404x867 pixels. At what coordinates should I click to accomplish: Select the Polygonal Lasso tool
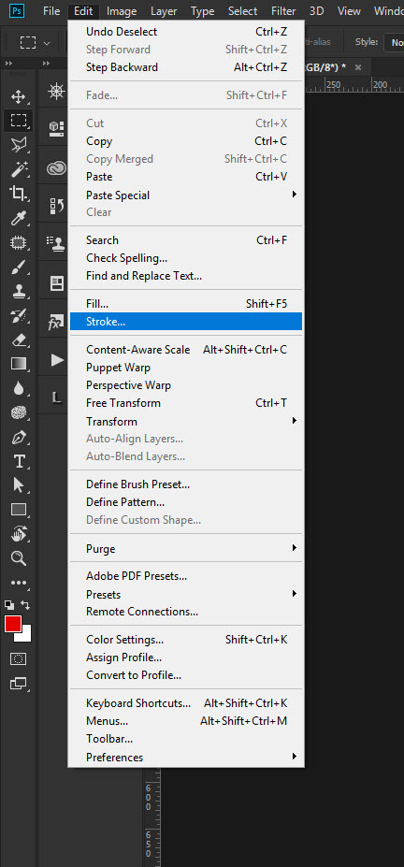(x=19, y=145)
